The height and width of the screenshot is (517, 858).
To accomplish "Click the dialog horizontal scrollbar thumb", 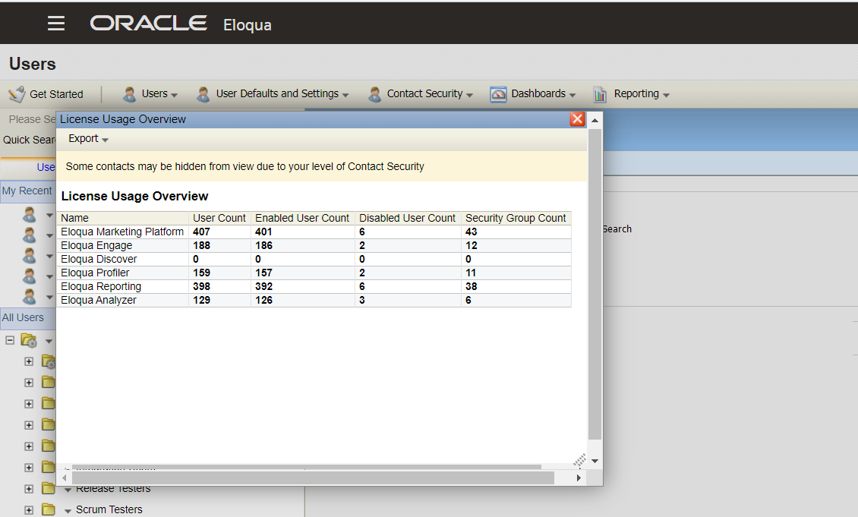I will [x=313, y=478].
